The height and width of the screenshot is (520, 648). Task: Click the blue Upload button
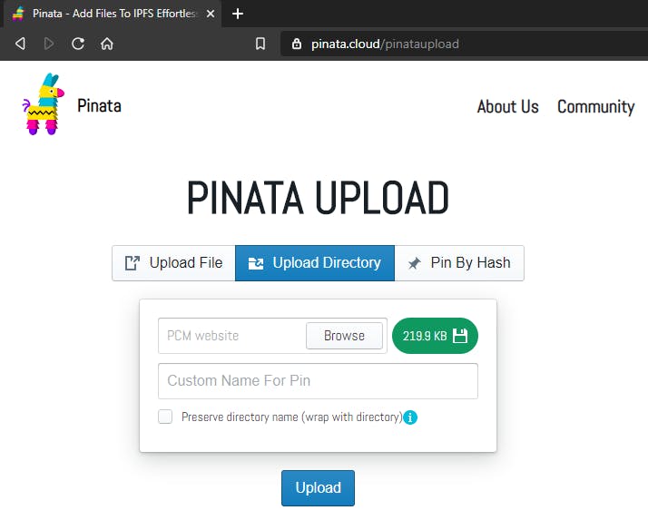[x=318, y=487]
